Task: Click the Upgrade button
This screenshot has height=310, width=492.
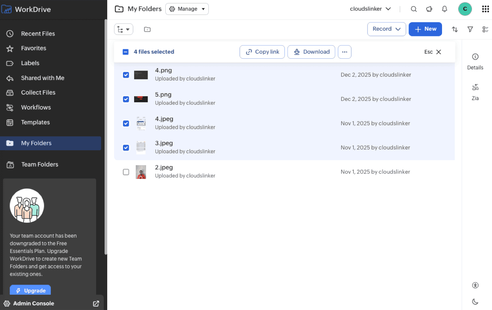Action: tap(30, 290)
